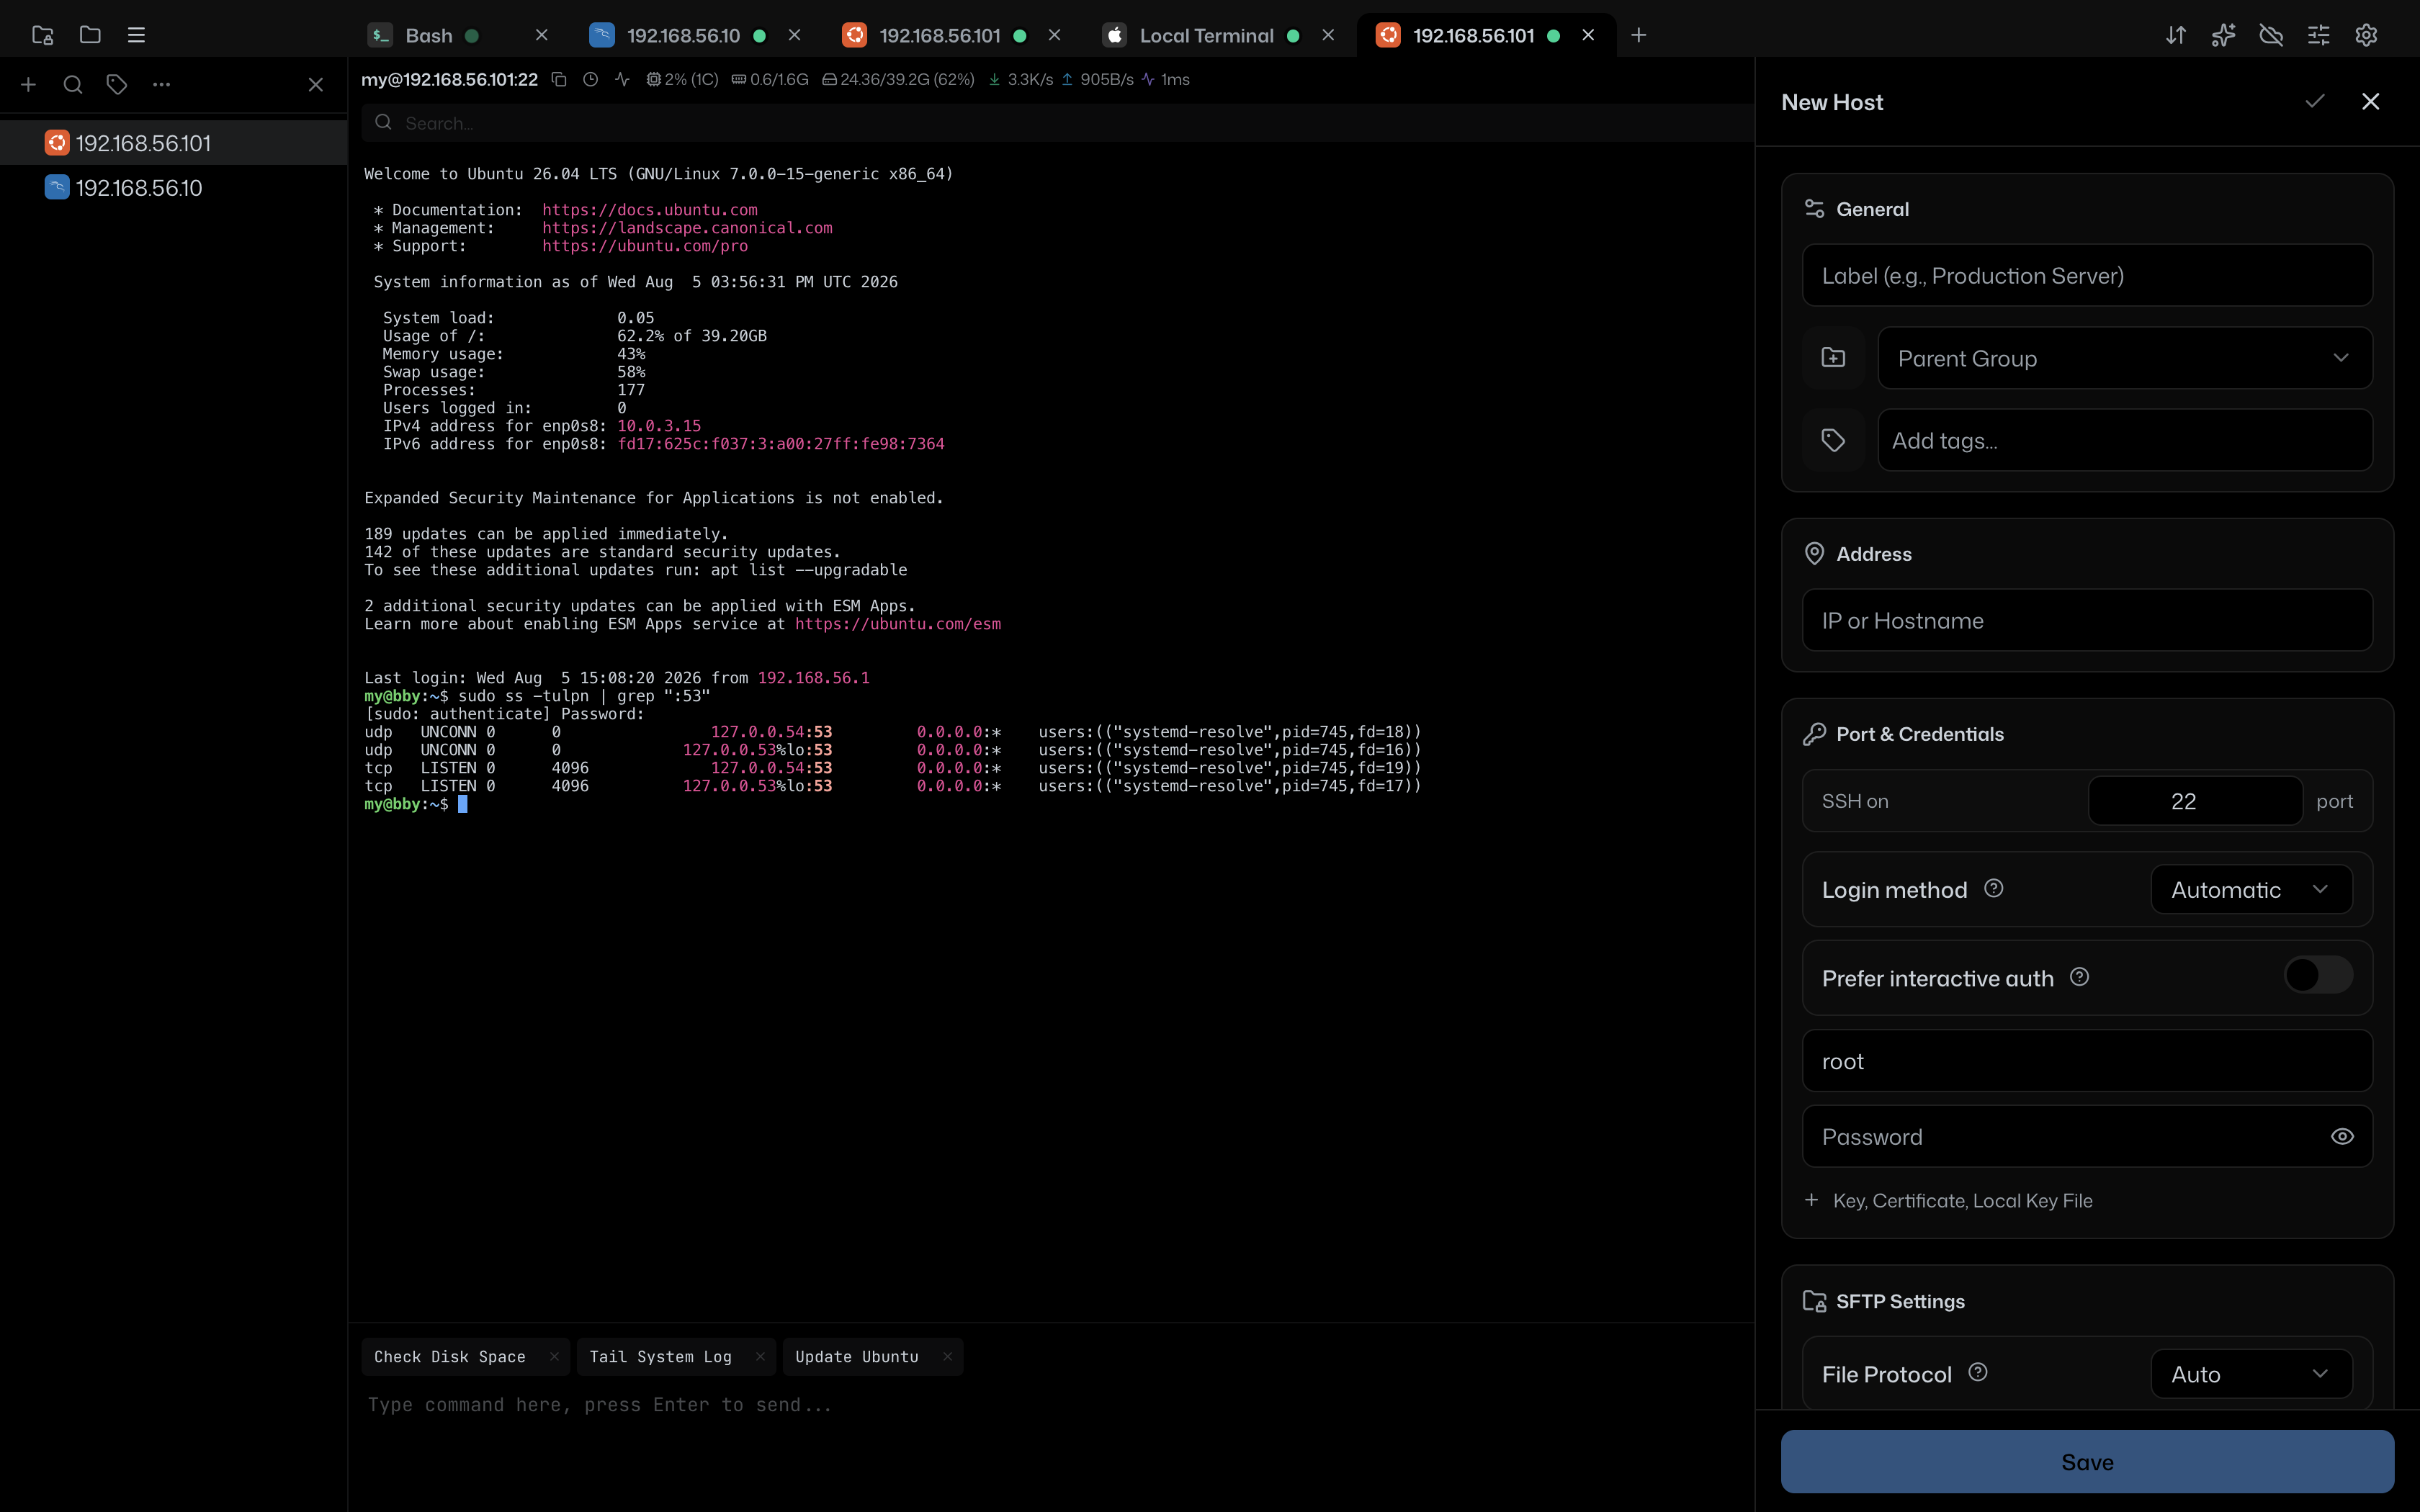
Task: Open the SFTP file browser icon
Action: point(42,35)
